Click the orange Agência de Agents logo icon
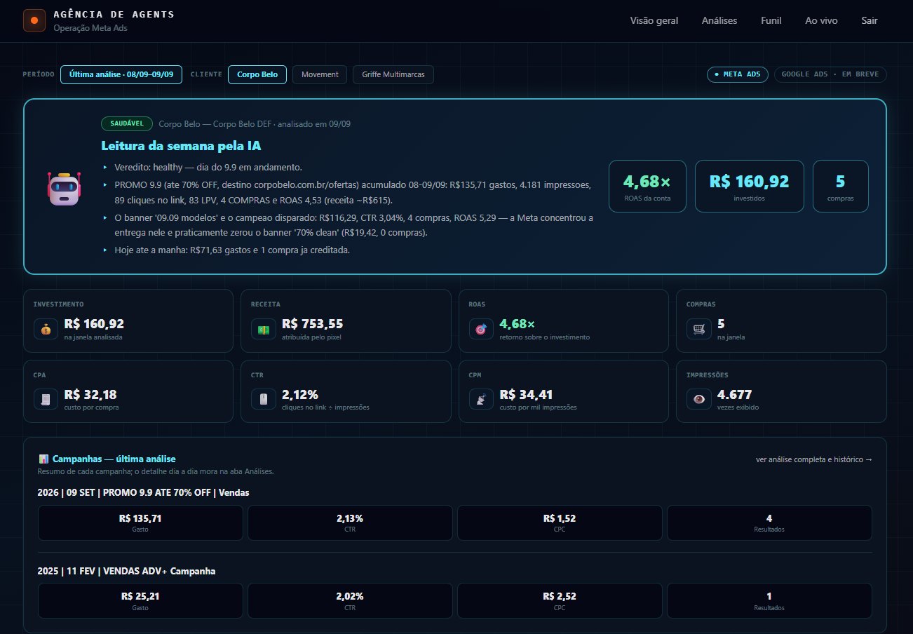The height and width of the screenshot is (634, 913). coord(34,20)
